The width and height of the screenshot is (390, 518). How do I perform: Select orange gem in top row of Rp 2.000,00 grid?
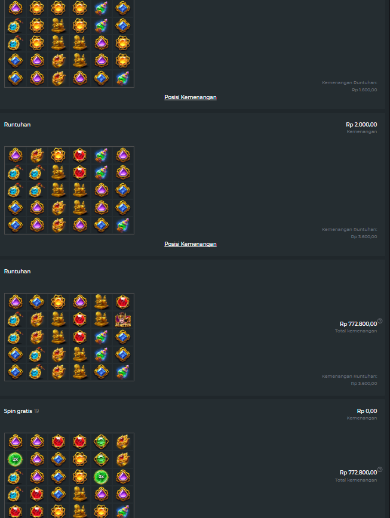pyautogui.click(x=58, y=155)
